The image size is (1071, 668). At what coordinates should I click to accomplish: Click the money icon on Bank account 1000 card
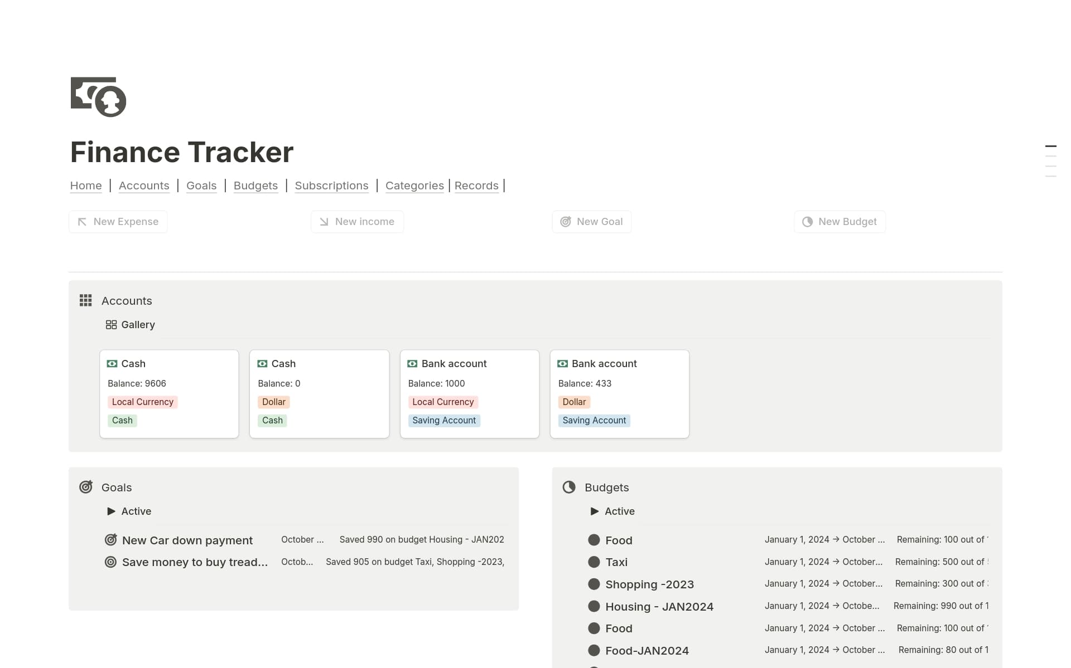412,364
